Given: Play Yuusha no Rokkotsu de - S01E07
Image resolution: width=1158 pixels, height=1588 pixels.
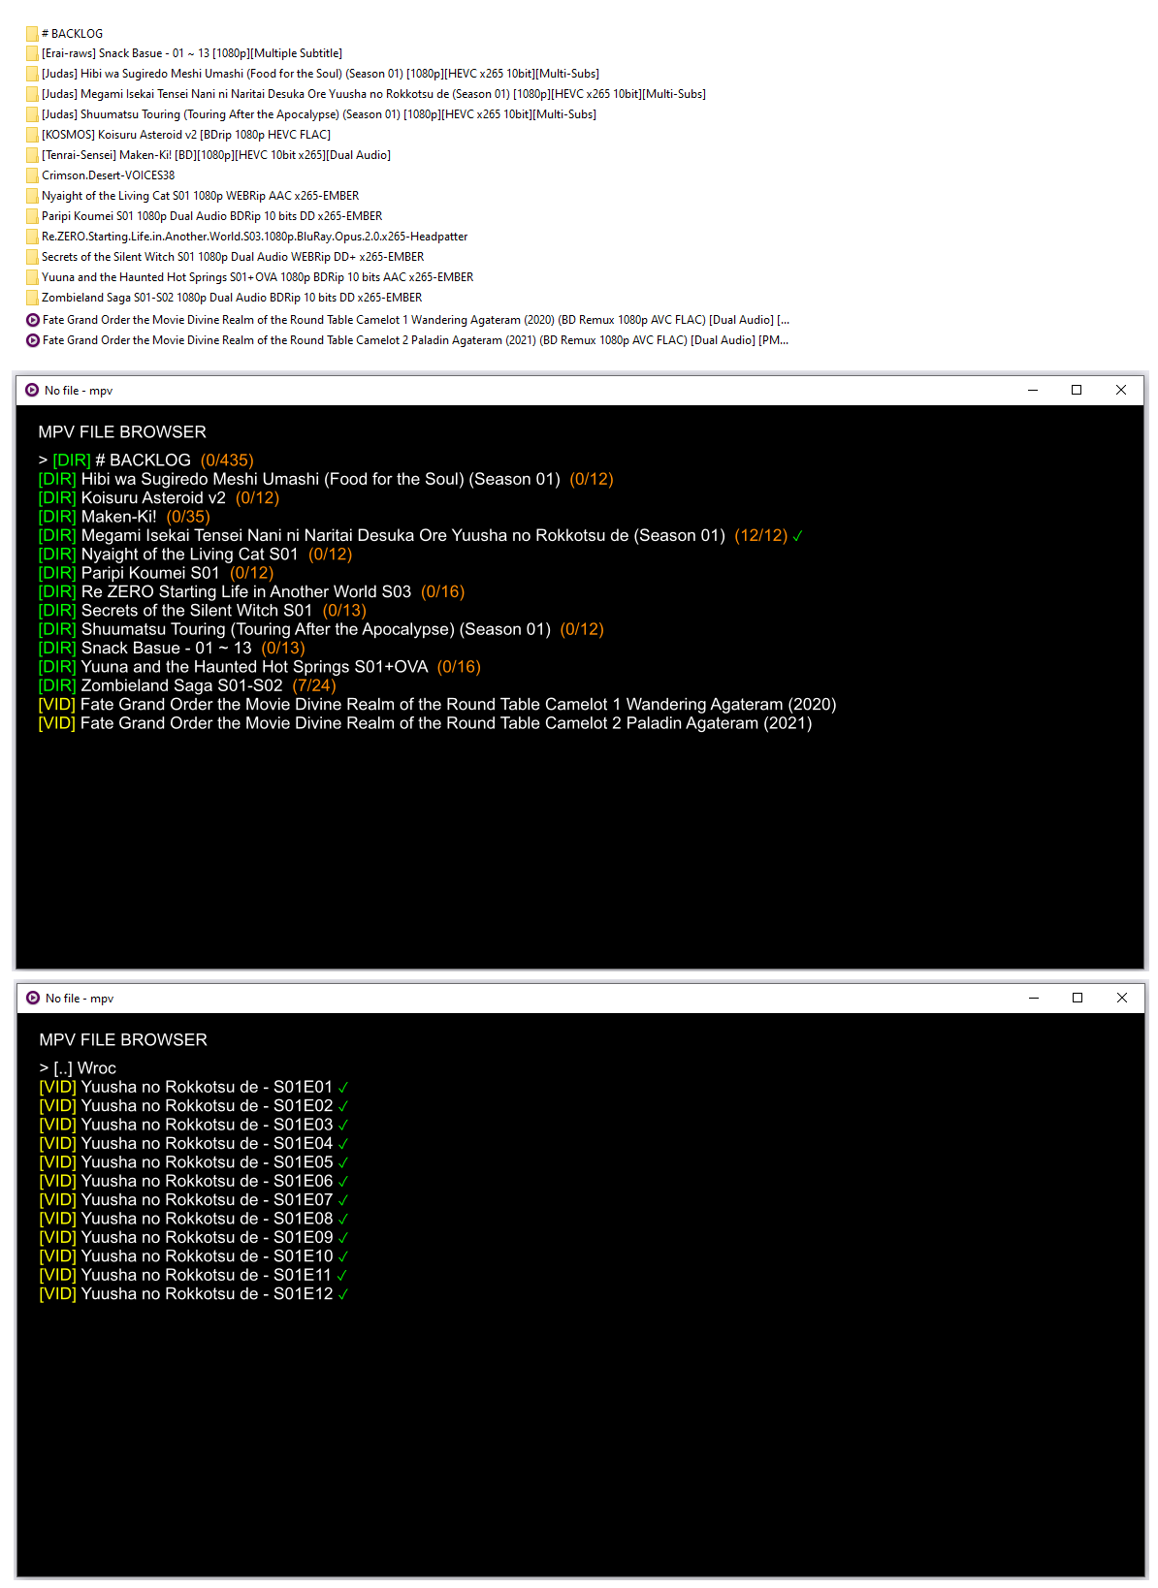Looking at the screenshot, I should (x=194, y=1200).
